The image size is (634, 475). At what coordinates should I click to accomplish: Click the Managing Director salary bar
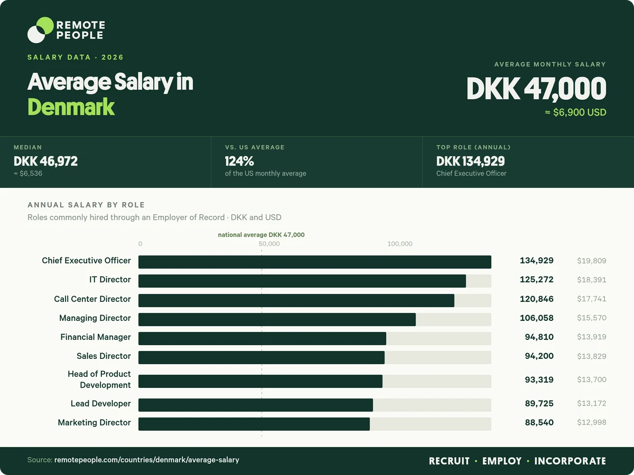277,319
